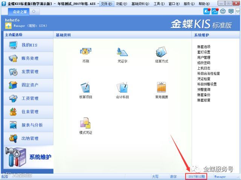Viewport: 241px width, 180px height.
Task: Open 科目预警设置 link
Action: point(207,84)
